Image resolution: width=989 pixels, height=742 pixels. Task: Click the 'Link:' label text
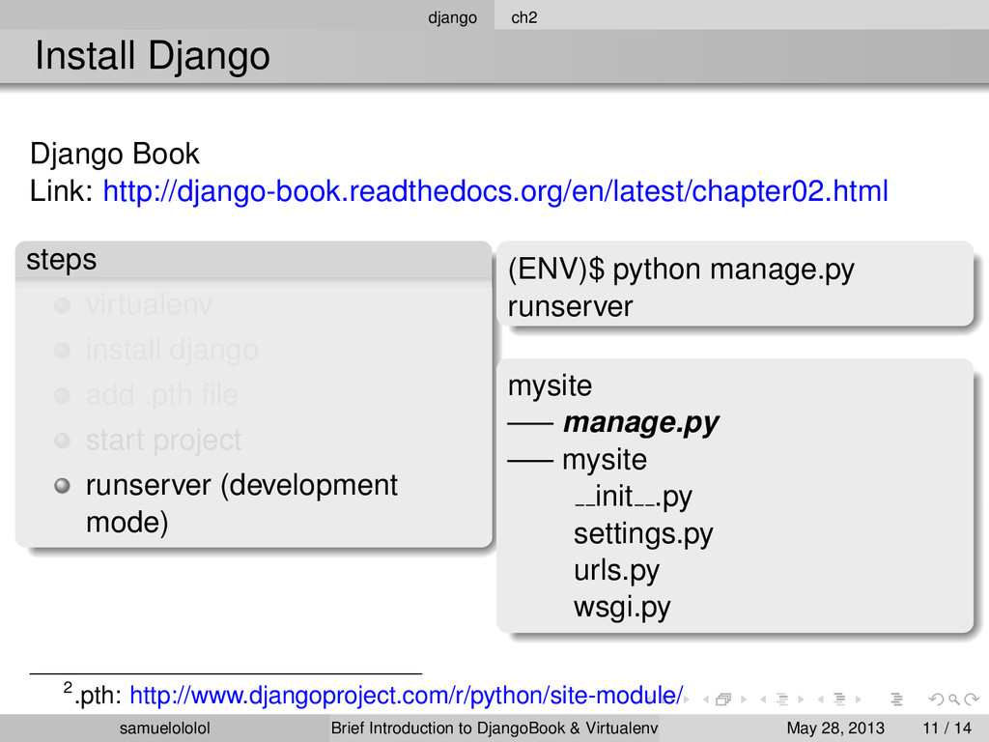(x=62, y=191)
